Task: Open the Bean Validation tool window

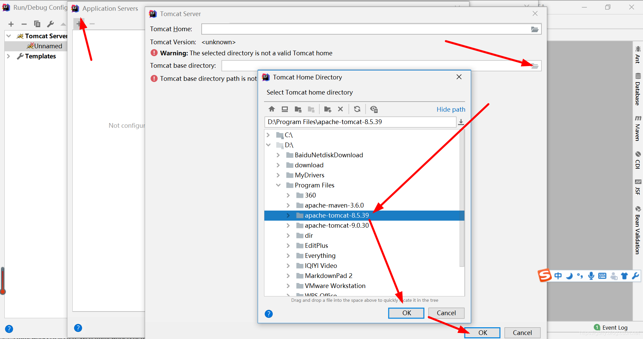Action: click(x=638, y=230)
